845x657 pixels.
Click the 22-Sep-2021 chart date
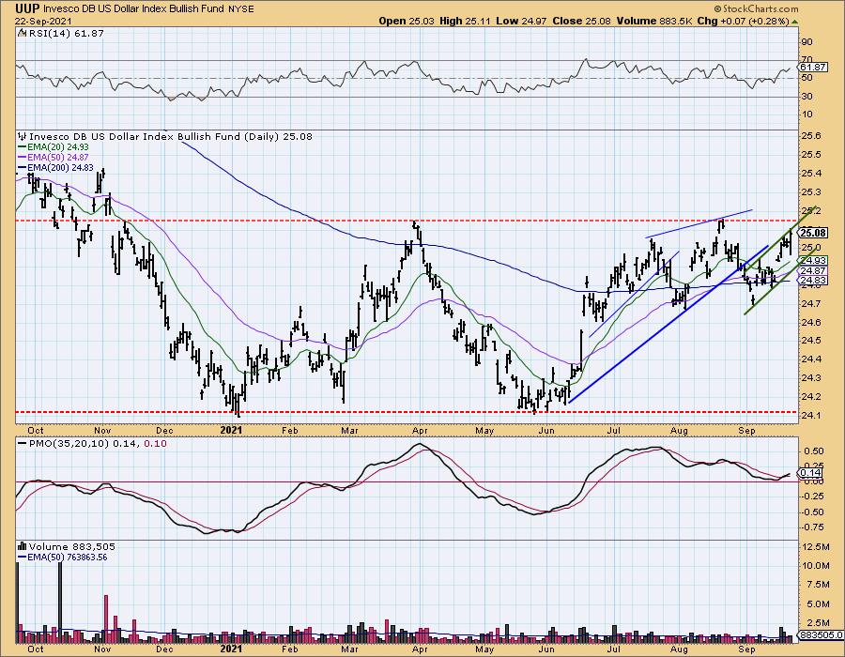coord(41,21)
